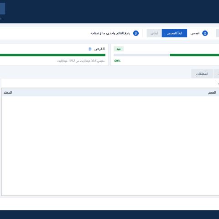Click the blue D drive letter

[x=90, y=49]
